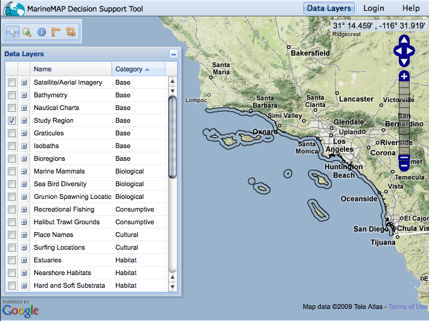
Task: Click the upper scrollbar down arrow
Action: 172,91
